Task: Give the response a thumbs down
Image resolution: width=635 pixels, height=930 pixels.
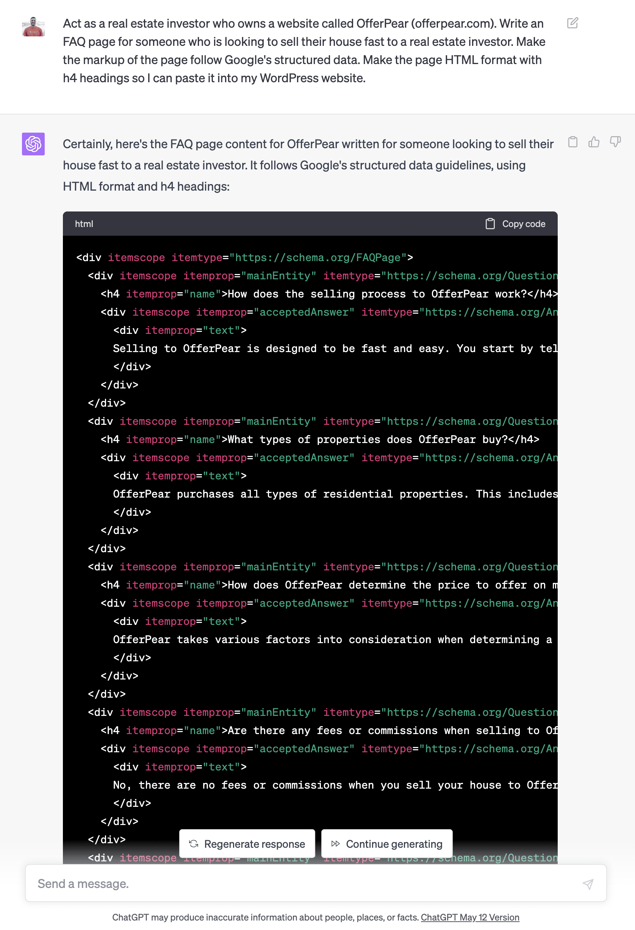Action: point(615,142)
